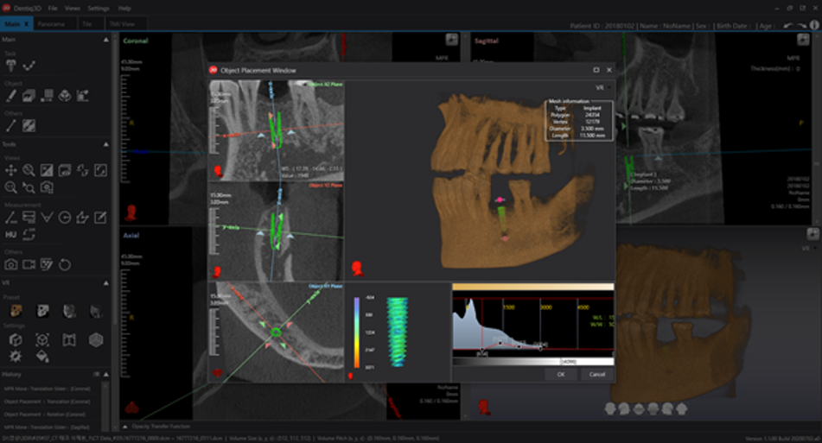
Task: Open the Settings menu
Action: 99,8
